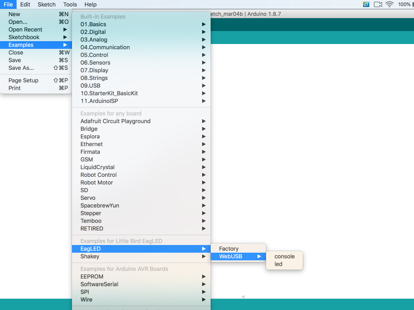This screenshot has width=414, height=310.
Task: Expand Adafruit Circuit Playground examples
Action: [x=141, y=121]
